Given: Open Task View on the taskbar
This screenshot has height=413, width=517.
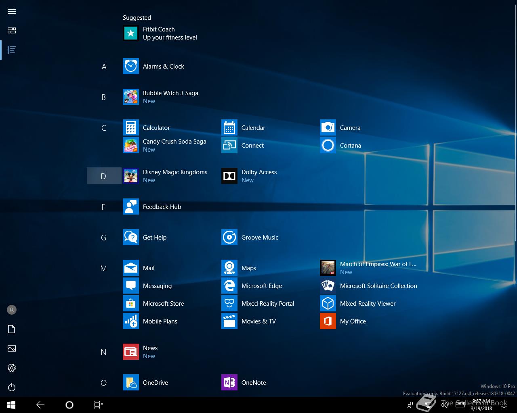Looking at the screenshot, I should pyautogui.click(x=99, y=405).
